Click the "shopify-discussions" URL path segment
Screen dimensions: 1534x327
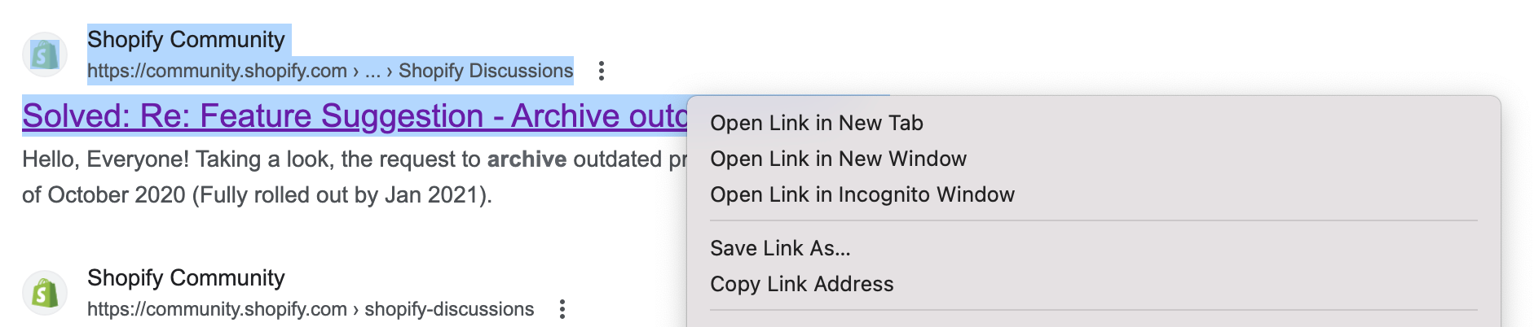[449, 309]
